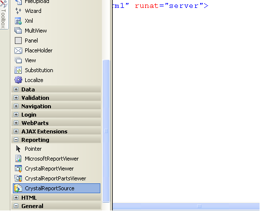The height and width of the screenshot is (212, 260).
Task: Click the Substitution label
Action: point(39,70)
